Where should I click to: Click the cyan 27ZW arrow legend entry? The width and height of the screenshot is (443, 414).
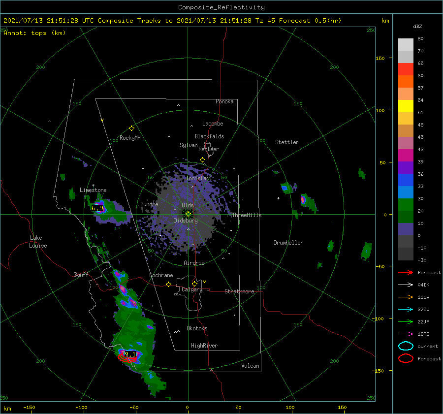click(x=413, y=310)
